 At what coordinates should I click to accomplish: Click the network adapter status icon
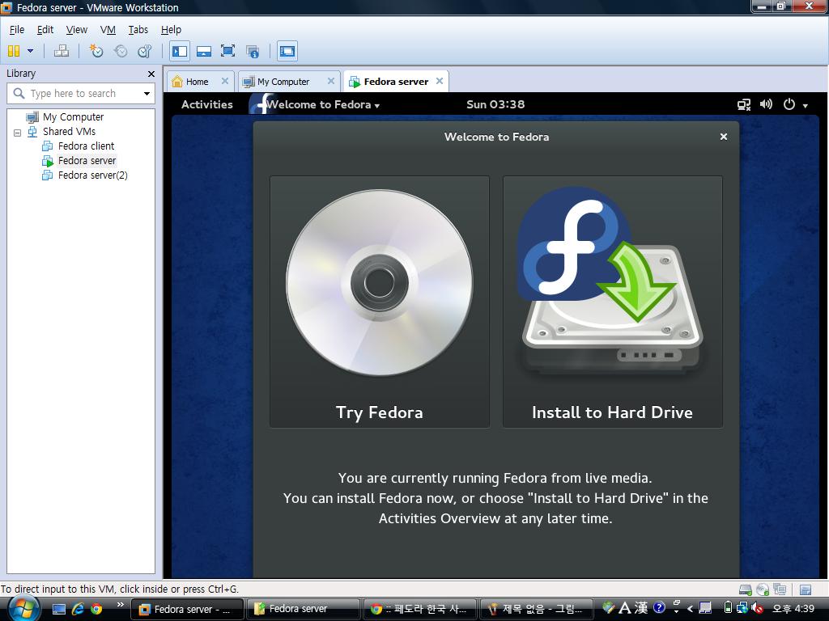tap(780, 589)
